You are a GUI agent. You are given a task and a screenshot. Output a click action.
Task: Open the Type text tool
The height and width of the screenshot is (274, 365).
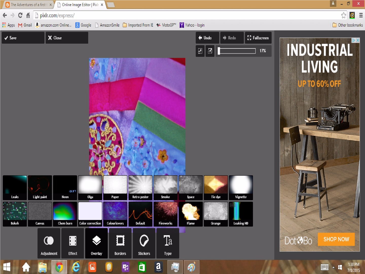(168, 243)
